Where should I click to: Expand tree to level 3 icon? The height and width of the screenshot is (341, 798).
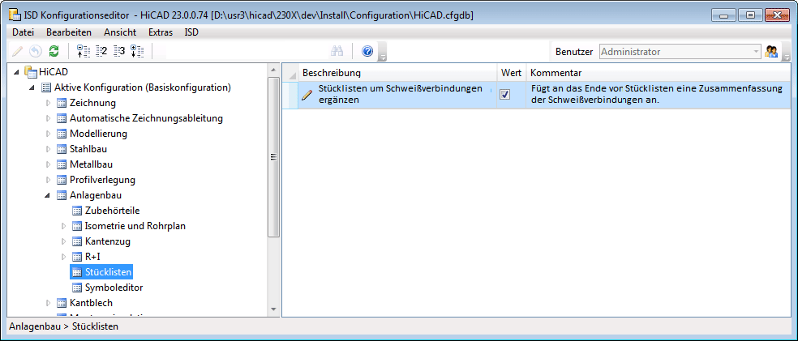[x=119, y=51]
